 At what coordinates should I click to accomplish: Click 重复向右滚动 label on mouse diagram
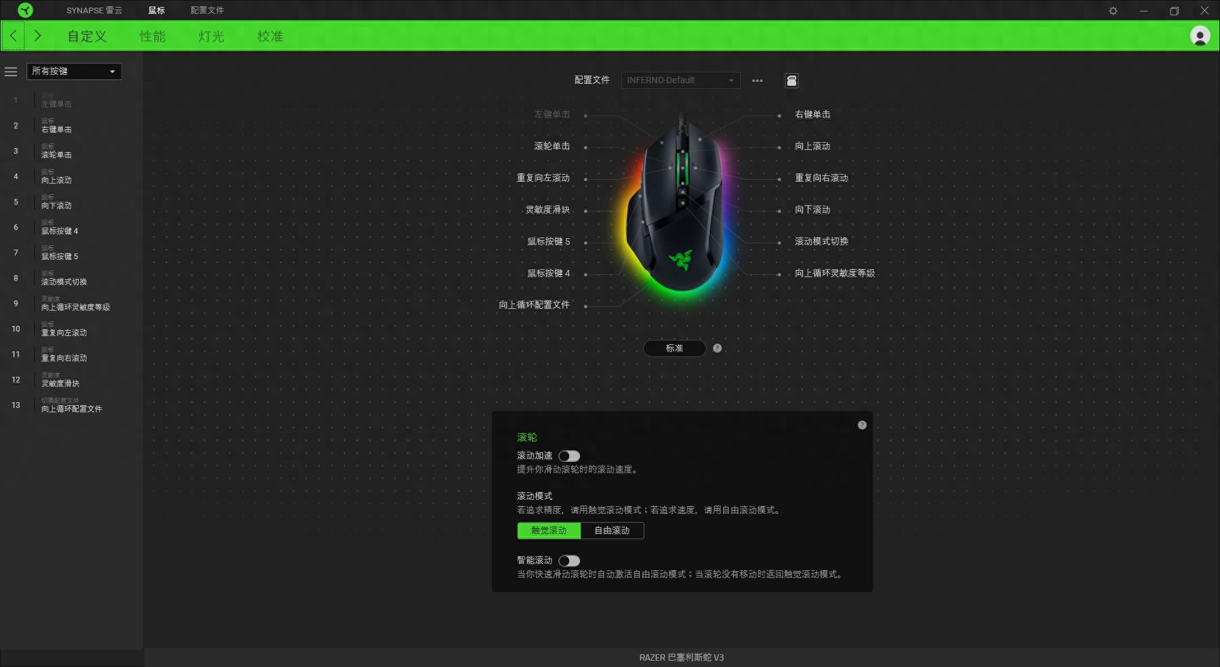click(x=822, y=178)
